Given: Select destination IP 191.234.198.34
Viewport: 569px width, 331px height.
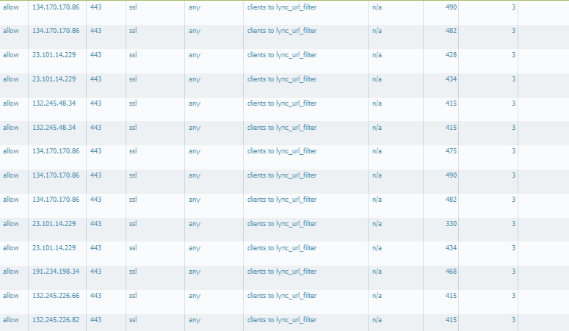Looking at the screenshot, I should point(56,272).
